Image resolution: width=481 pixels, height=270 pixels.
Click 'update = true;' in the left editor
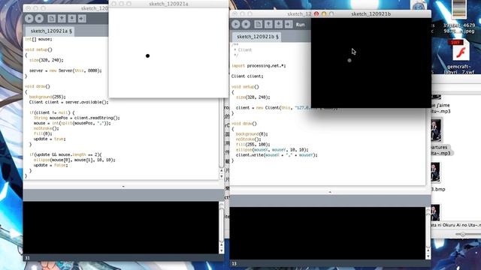pos(50,139)
